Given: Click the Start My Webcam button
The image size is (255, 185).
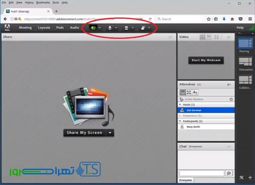Looking at the screenshot, I should coord(206,60).
